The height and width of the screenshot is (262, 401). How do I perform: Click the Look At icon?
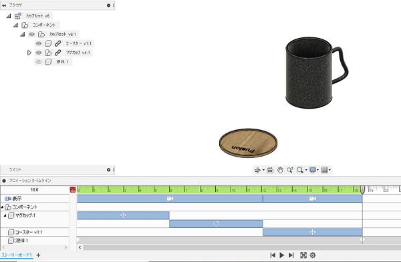[270, 170]
